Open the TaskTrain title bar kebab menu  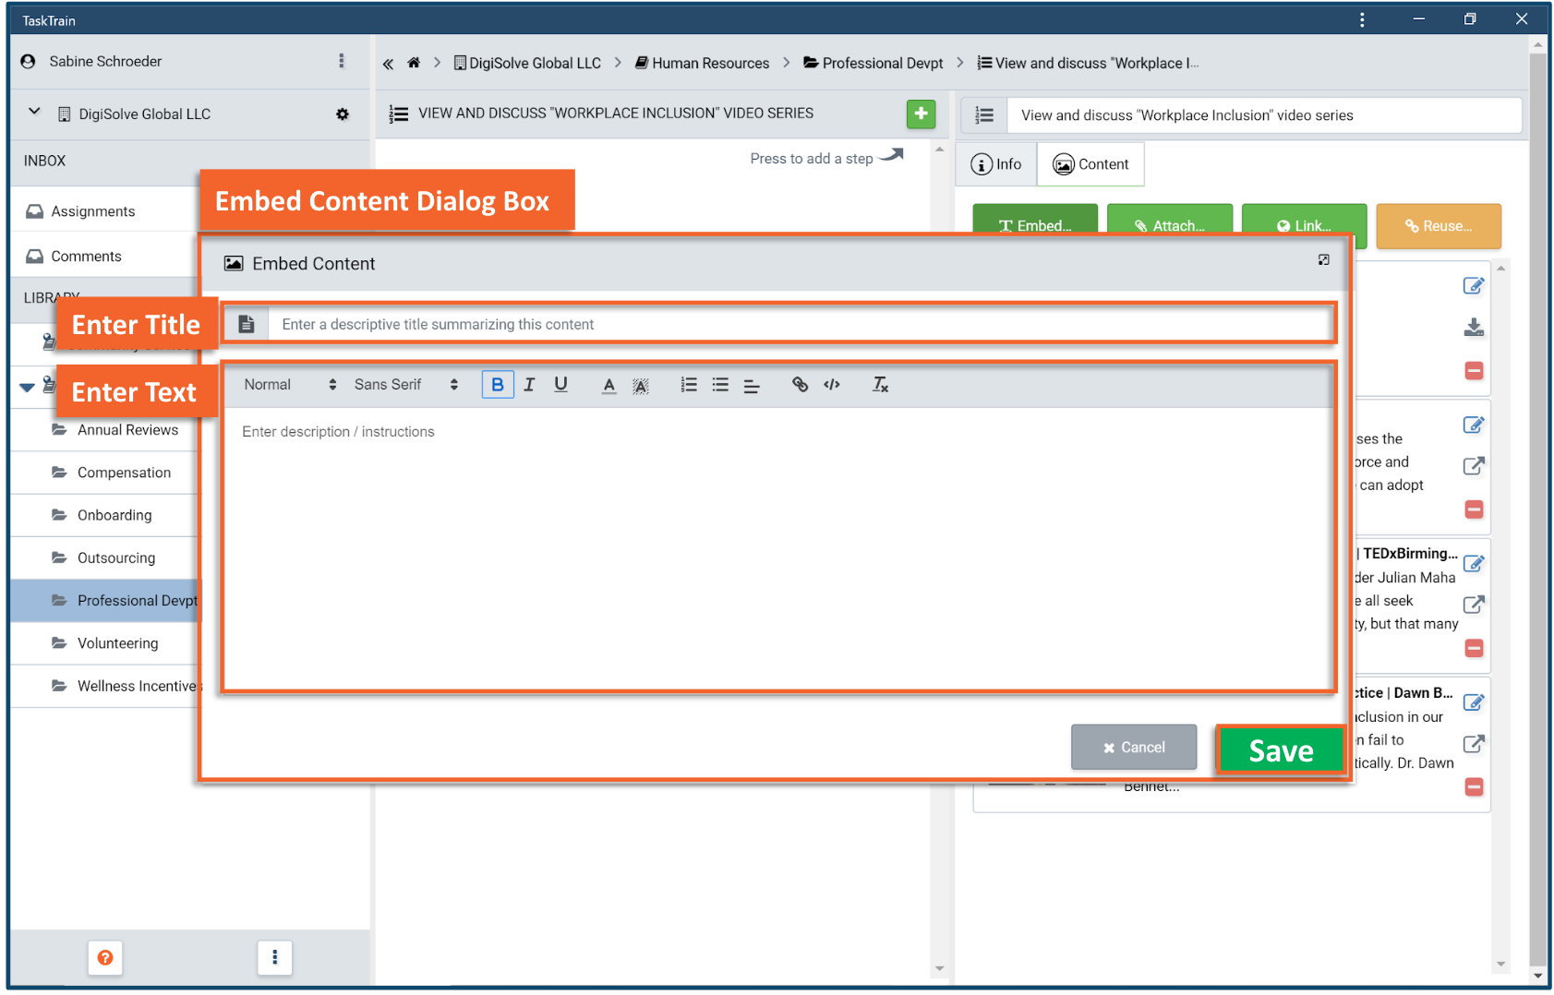(1362, 19)
